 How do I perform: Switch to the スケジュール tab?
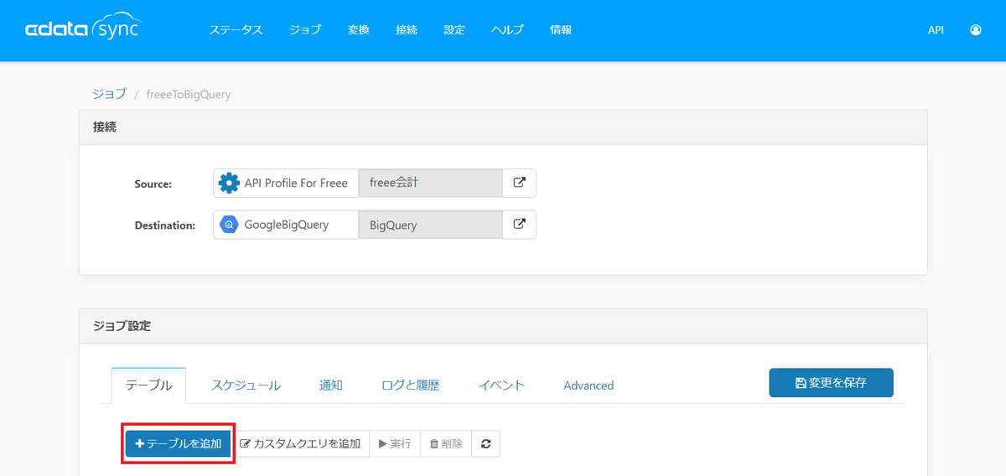point(246,385)
